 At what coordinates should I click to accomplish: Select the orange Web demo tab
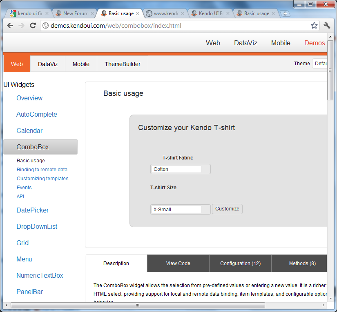(x=17, y=64)
